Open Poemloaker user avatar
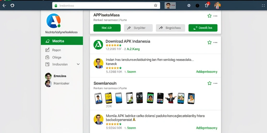Image resolution: width=267 pixels, height=133 pixels. point(48,83)
